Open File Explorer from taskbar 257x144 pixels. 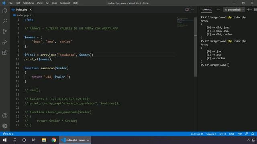tap(44, 140)
